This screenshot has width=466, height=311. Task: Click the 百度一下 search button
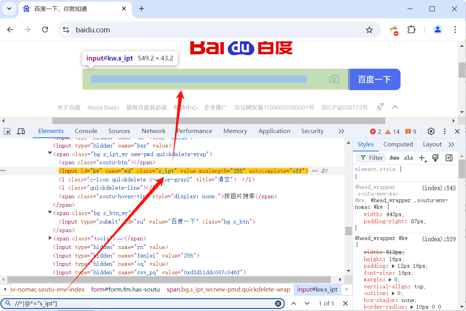click(374, 80)
